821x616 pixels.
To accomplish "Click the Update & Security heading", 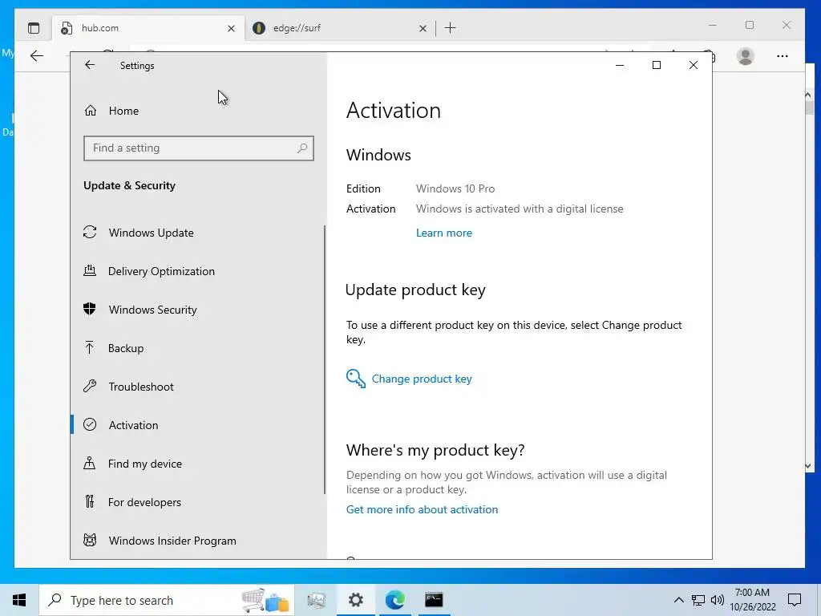I will pyautogui.click(x=129, y=185).
